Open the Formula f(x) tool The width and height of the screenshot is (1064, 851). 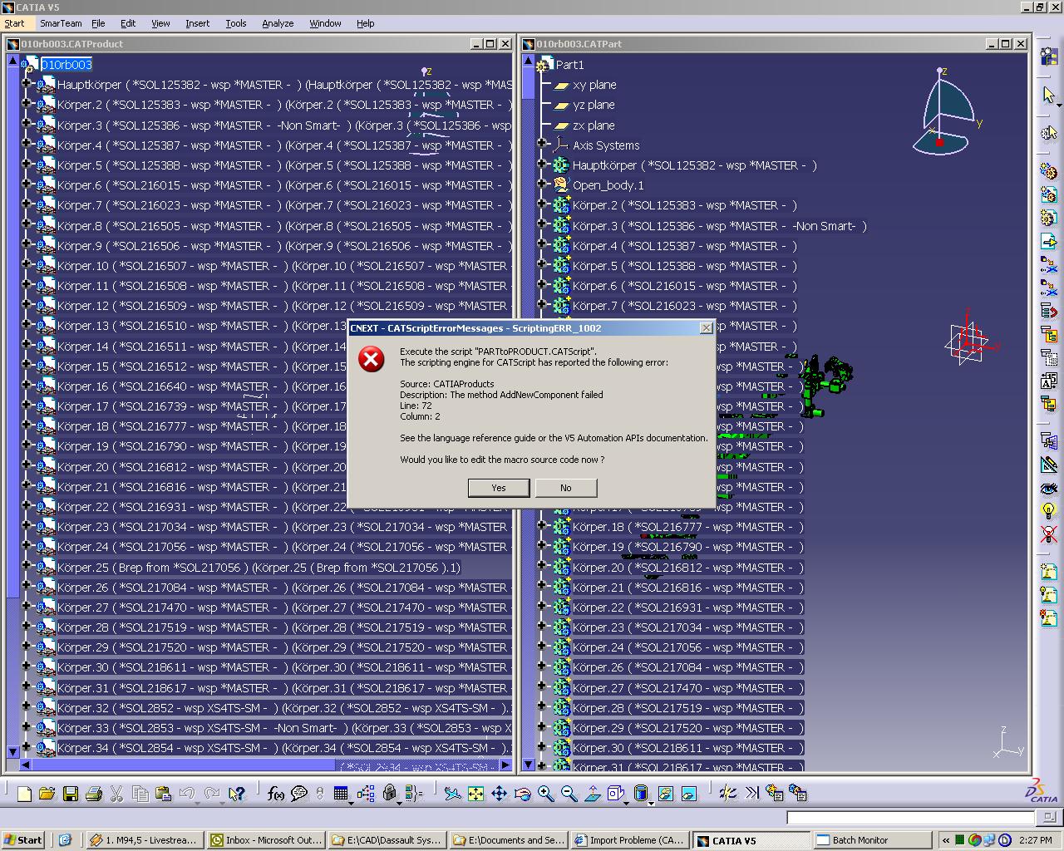[275, 794]
